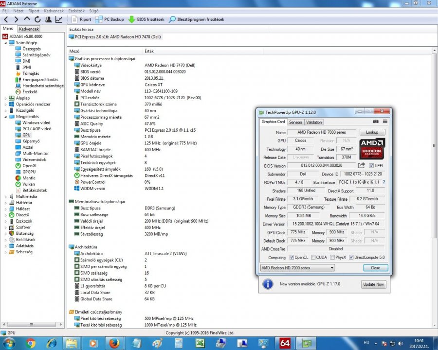Collapse the Megjelenítés tree node
Screen dimensions: 438x350
[x=5, y=117]
